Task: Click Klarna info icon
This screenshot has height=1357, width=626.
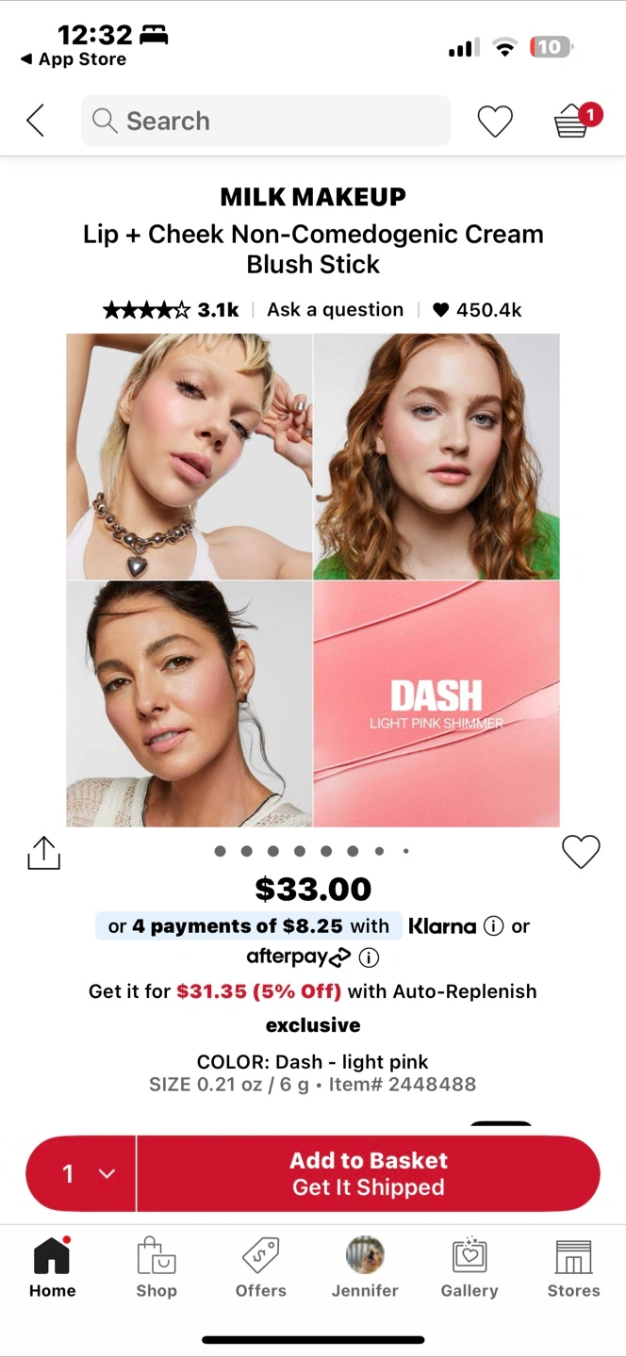Action: pyautogui.click(x=493, y=926)
